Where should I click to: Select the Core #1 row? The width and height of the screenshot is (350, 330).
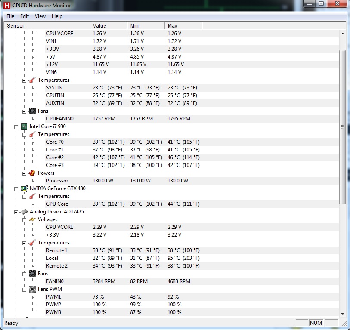coord(192,150)
